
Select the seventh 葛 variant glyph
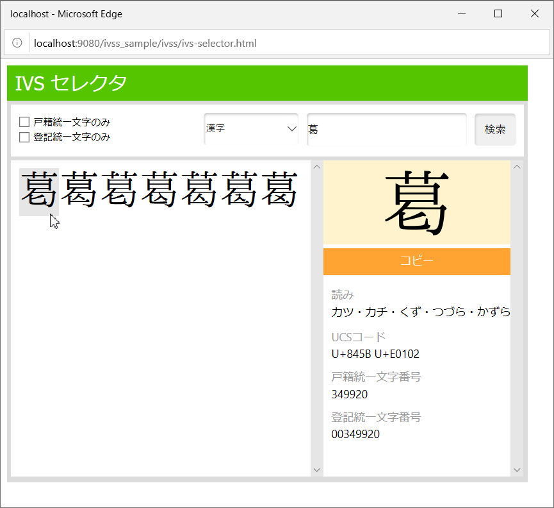point(281,190)
